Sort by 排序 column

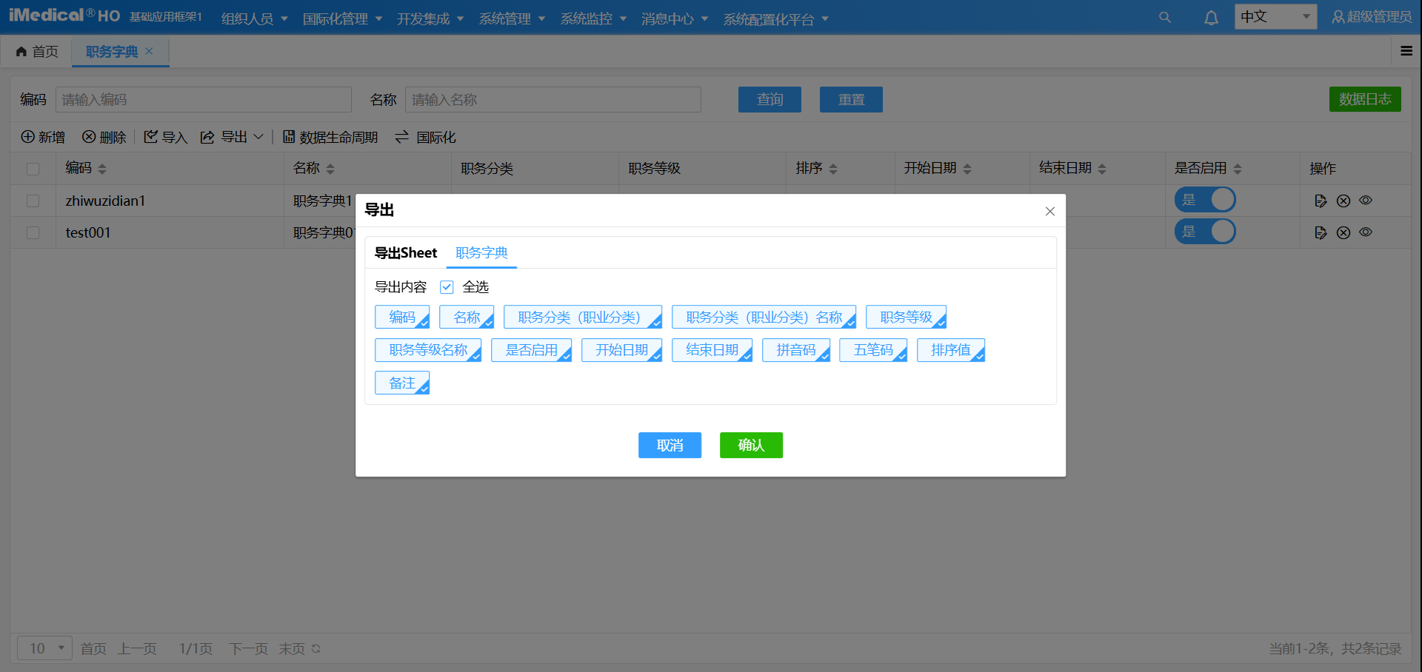pos(833,169)
